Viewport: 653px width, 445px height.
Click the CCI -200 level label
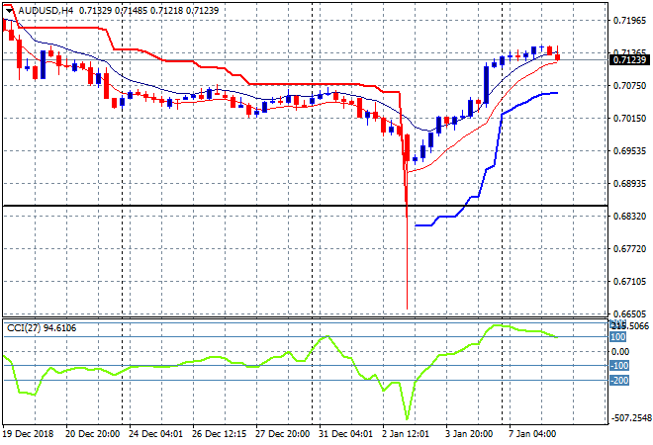(619, 381)
